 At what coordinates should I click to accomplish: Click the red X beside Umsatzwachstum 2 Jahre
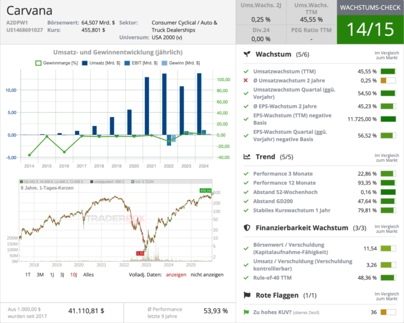[x=246, y=81]
